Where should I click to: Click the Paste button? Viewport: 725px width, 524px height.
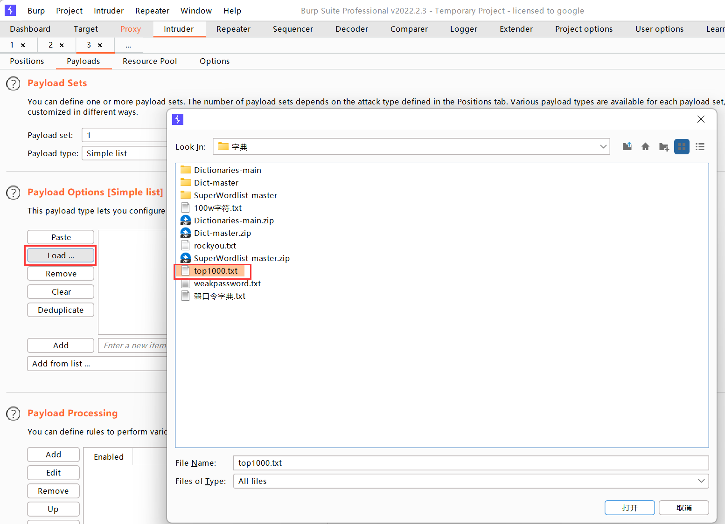click(61, 237)
